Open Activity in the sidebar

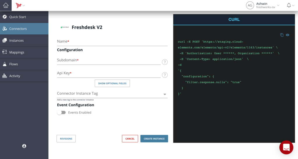click(24, 76)
